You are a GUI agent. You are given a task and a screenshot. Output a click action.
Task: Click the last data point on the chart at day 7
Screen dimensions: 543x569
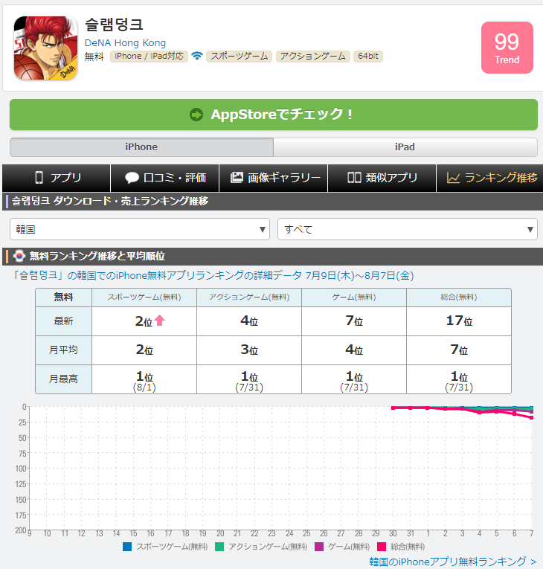click(x=531, y=418)
